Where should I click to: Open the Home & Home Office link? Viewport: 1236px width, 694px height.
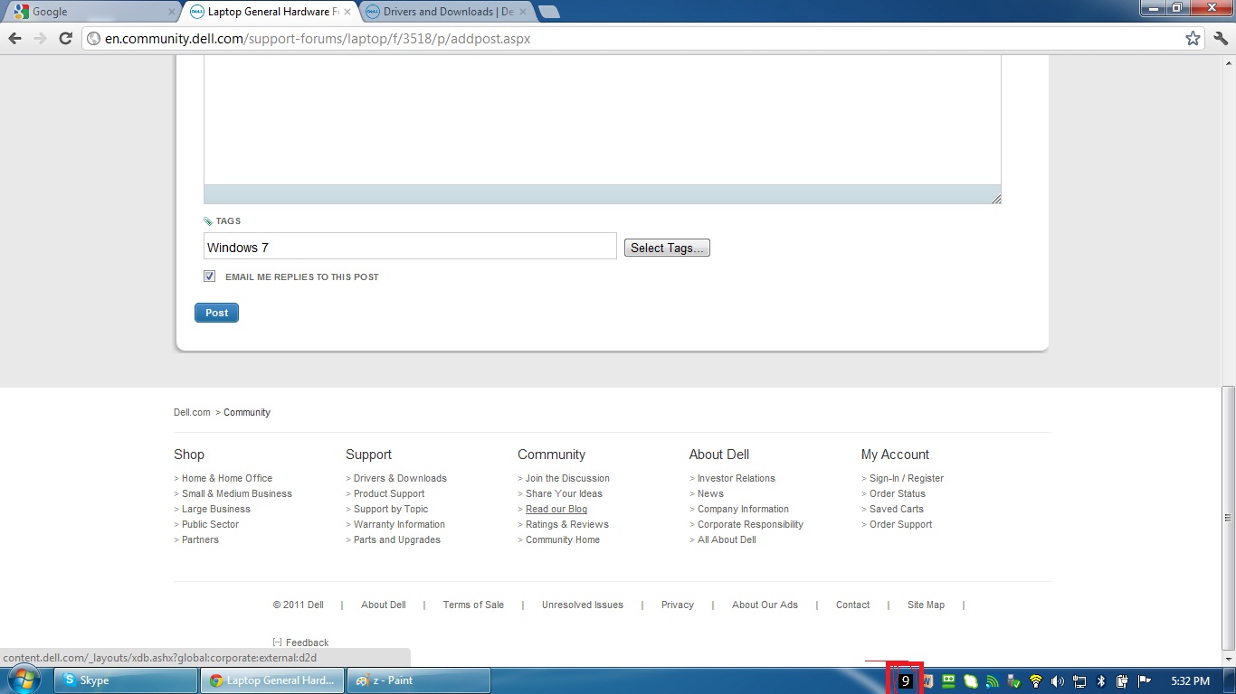pyautogui.click(x=227, y=478)
